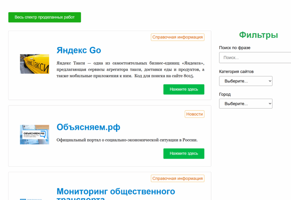The image size is (291, 200).
Task: Open 'Мониторинг общественного транспорта' title link
Action: tap(116, 194)
